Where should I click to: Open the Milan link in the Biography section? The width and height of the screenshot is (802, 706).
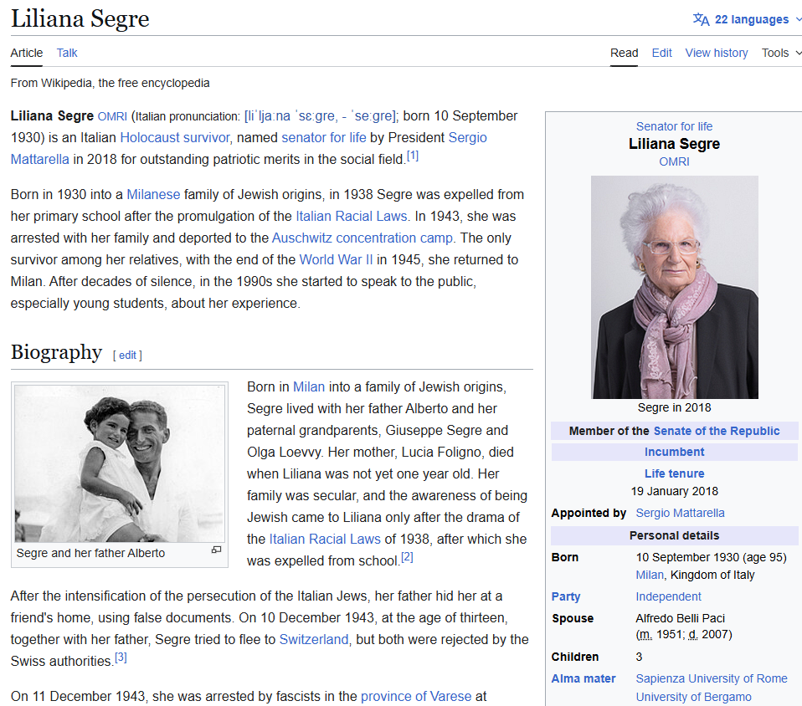click(309, 387)
